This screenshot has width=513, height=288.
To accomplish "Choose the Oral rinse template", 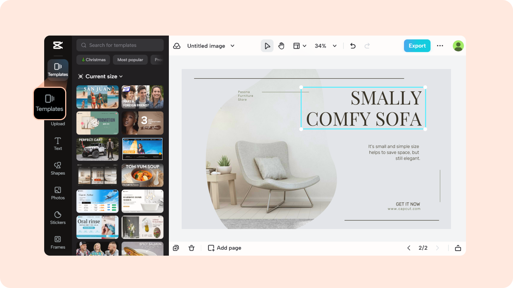I will click(x=98, y=227).
